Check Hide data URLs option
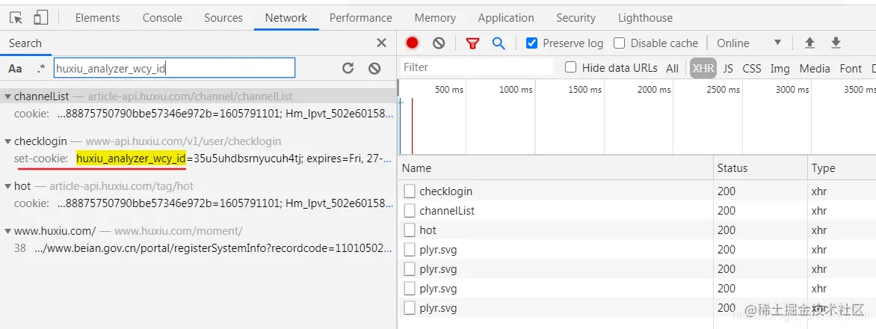This screenshot has height=329, width=876. coord(571,67)
